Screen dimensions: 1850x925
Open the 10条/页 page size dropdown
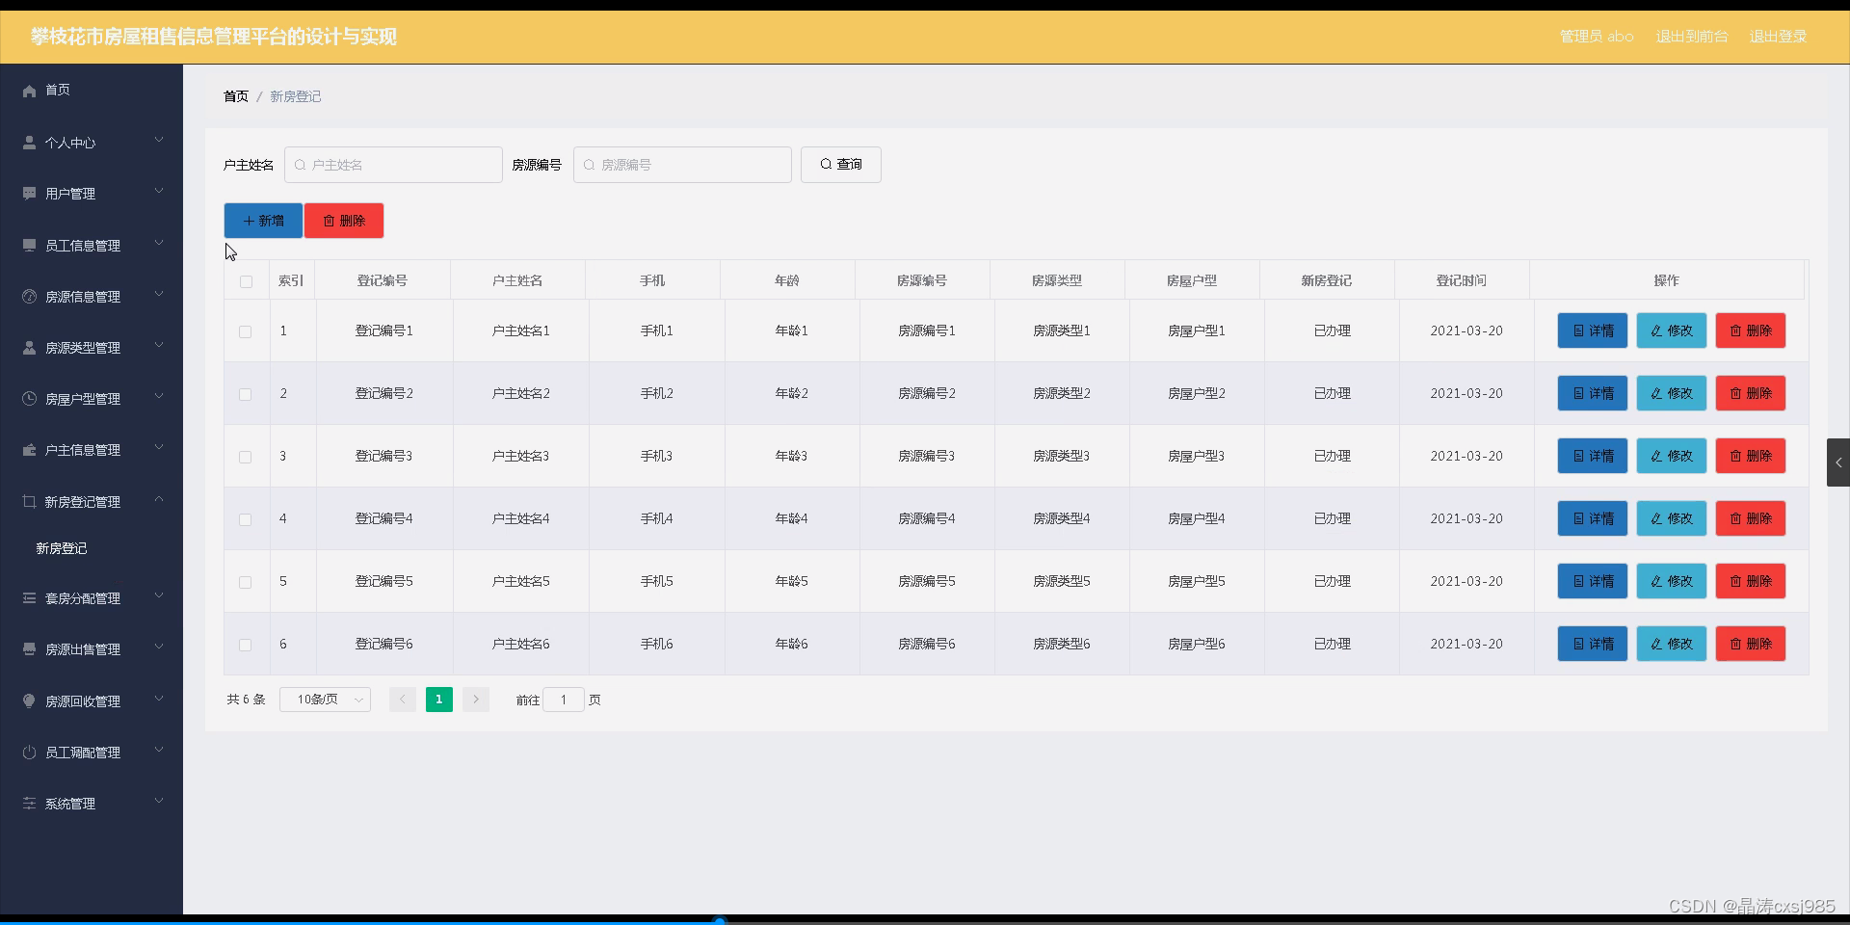coord(325,700)
